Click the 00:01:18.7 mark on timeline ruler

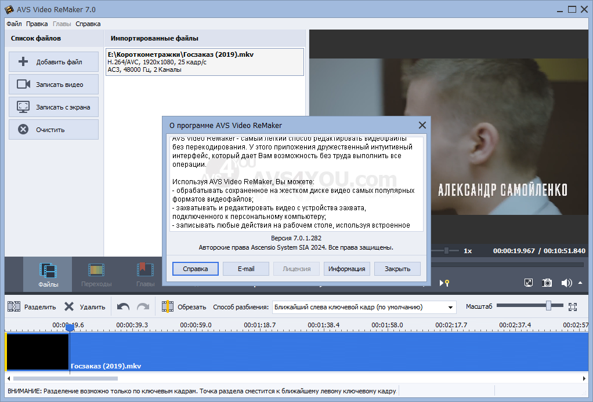pos(259,325)
